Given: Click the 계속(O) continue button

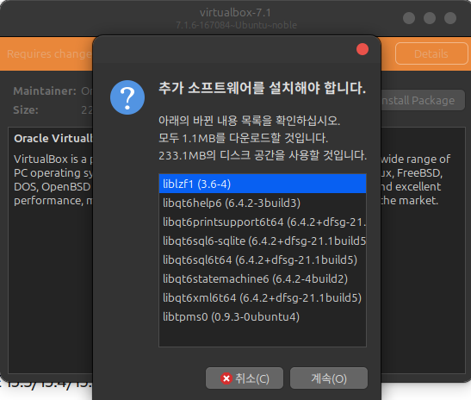Looking at the screenshot, I should [329, 378].
